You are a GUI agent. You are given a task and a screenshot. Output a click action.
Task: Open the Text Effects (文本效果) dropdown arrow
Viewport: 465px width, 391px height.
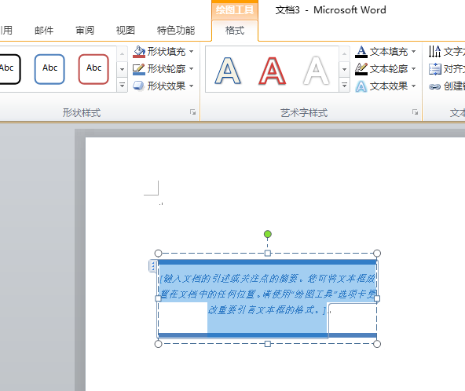tap(413, 86)
